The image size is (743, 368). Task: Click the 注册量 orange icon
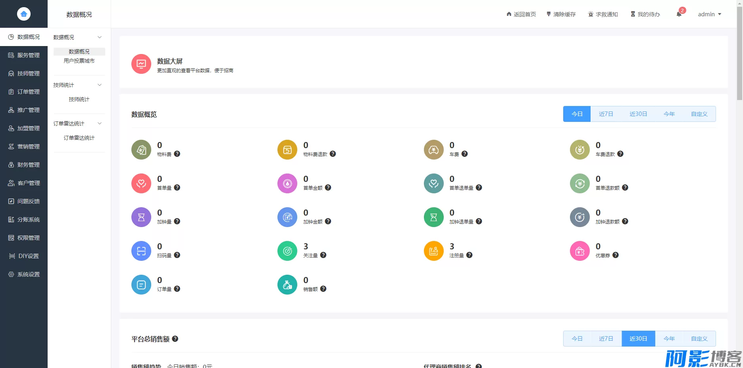[433, 251]
